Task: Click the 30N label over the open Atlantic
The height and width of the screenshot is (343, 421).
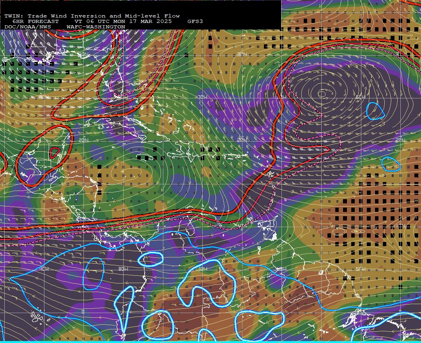Action: click(x=242, y=54)
